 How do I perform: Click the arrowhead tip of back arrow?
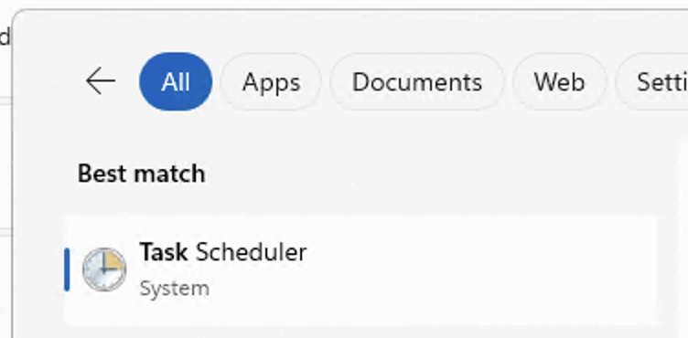(89, 81)
